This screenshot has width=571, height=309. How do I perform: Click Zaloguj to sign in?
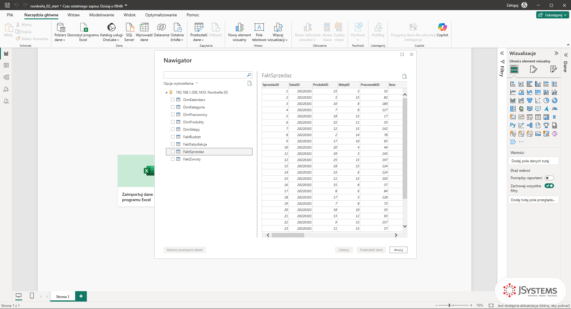[x=517, y=5]
